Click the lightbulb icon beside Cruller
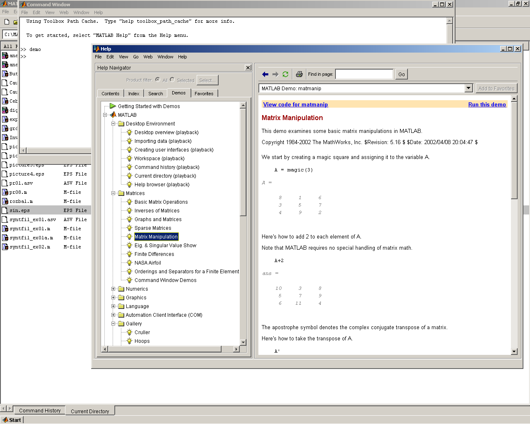 click(x=129, y=332)
